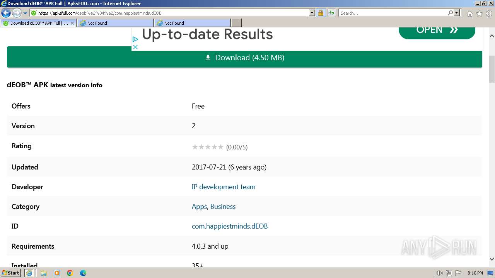
Task: Click the Updated row label
Action: (x=25, y=167)
